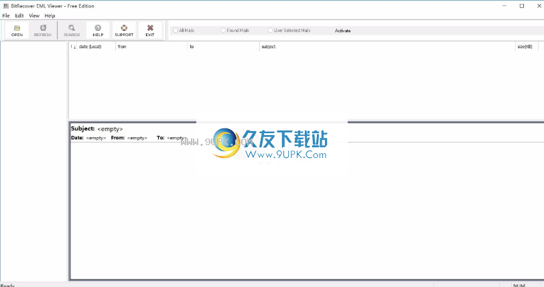Maximize the EML Viewer window

pos(521,6)
